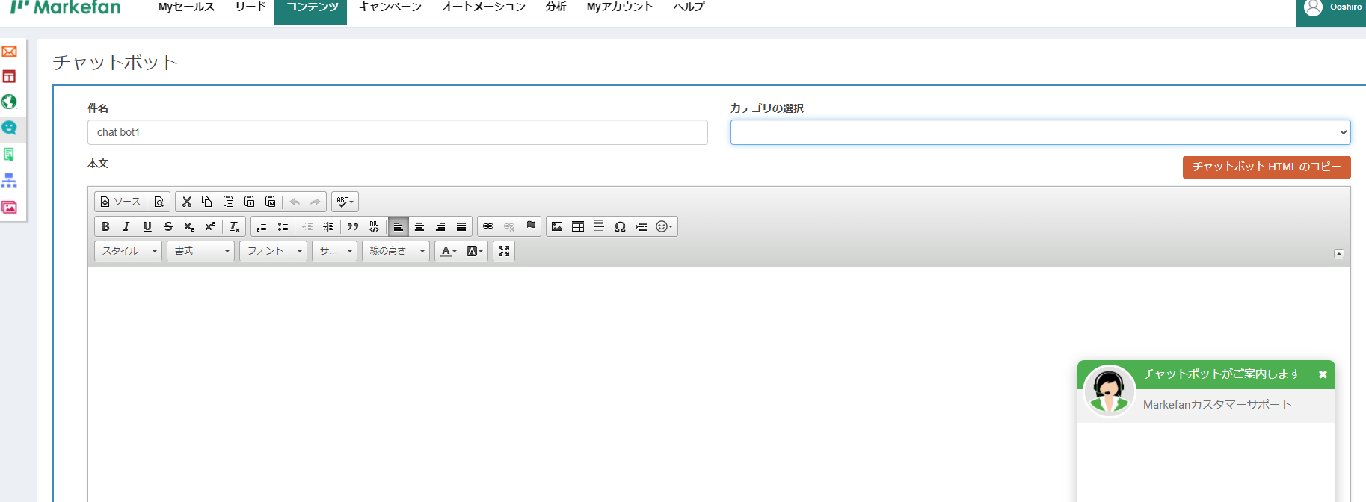This screenshot has width=1366, height=502.
Task: Open the chatbot smiley bubble sidebar icon
Action: point(10,128)
